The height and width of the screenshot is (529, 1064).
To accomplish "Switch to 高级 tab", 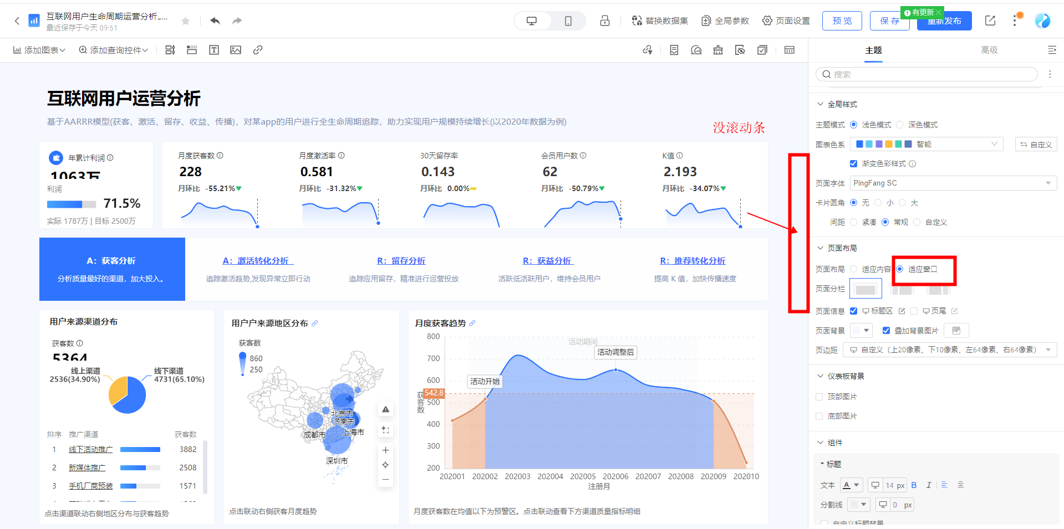I will point(989,50).
